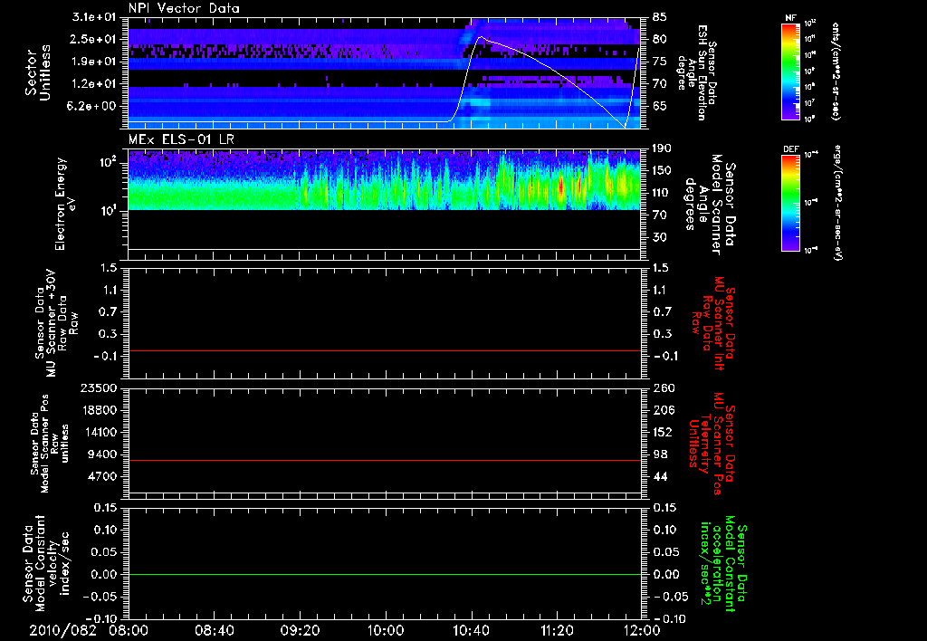Click the red line in MU Scanner +30V plot

[385, 350]
